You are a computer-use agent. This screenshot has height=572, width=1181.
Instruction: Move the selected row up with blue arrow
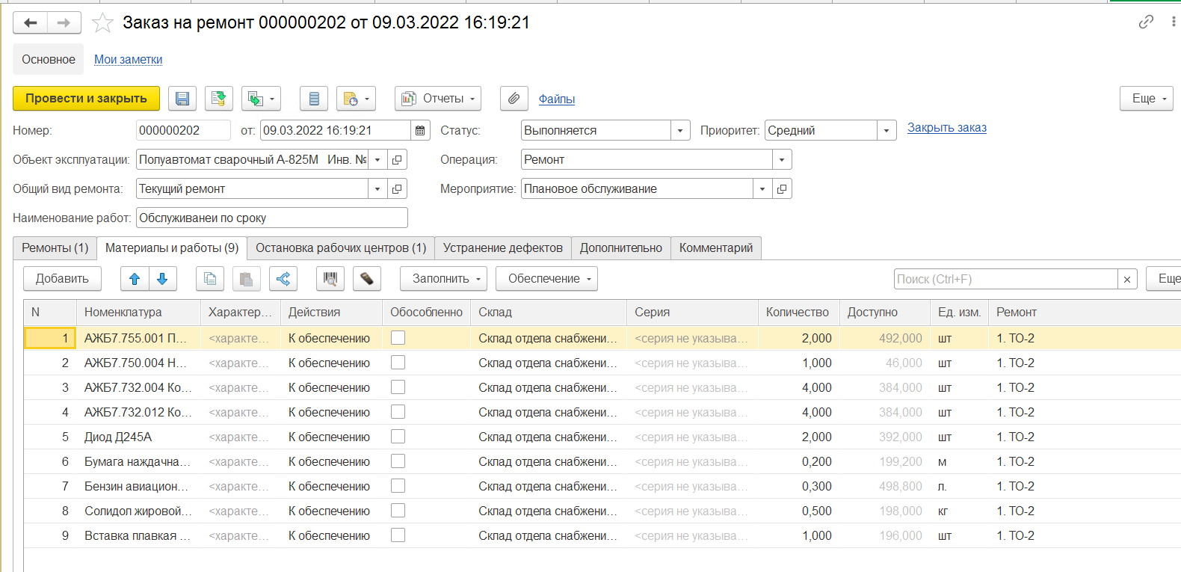(135, 279)
